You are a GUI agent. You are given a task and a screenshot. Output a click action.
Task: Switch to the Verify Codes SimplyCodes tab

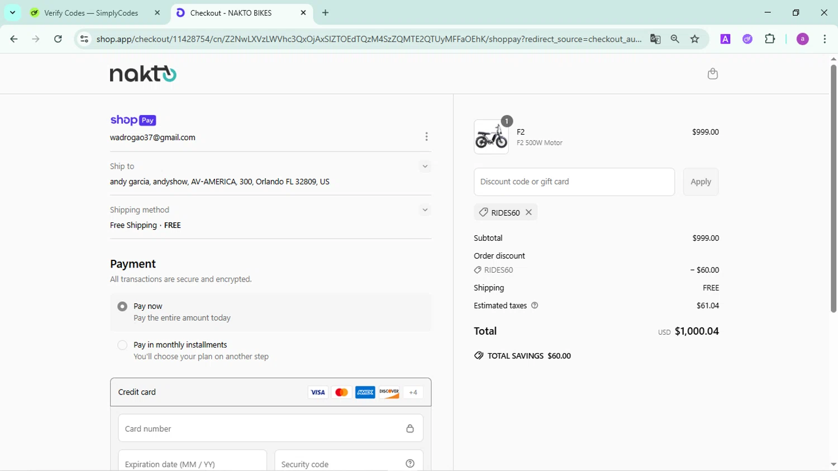pyautogui.click(x=90, y=13)
